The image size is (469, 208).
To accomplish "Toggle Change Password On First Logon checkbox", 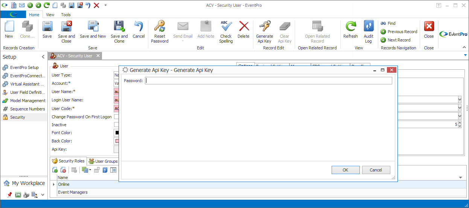I will tap(117, 117).
